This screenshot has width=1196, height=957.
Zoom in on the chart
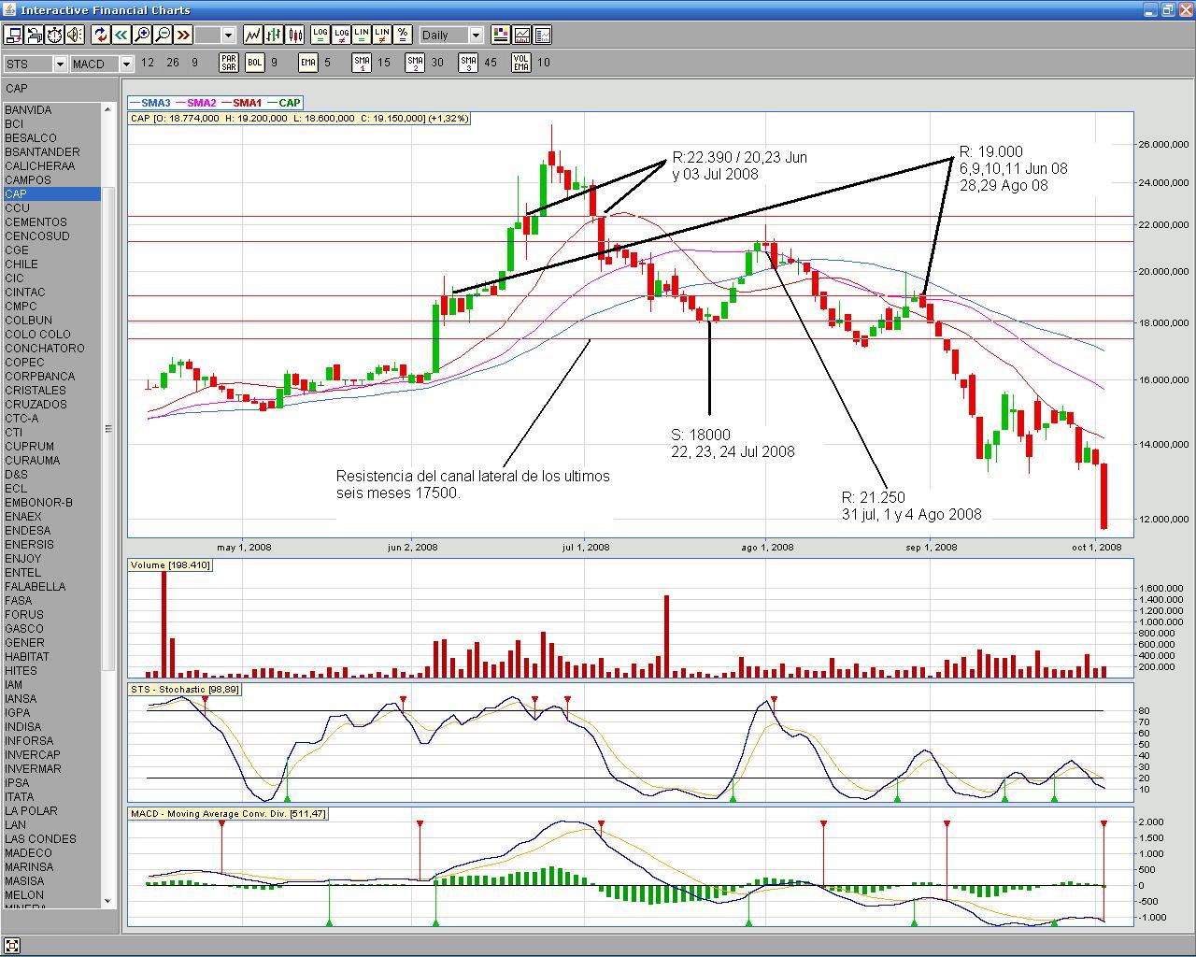point(141,35)
